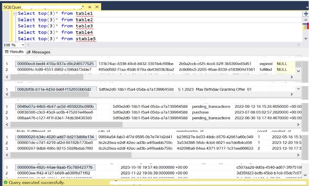Image resolution: width=310 pixels, height=186 pixels.
Task: Close the SQLQuery editor tab
Action: 97,7
